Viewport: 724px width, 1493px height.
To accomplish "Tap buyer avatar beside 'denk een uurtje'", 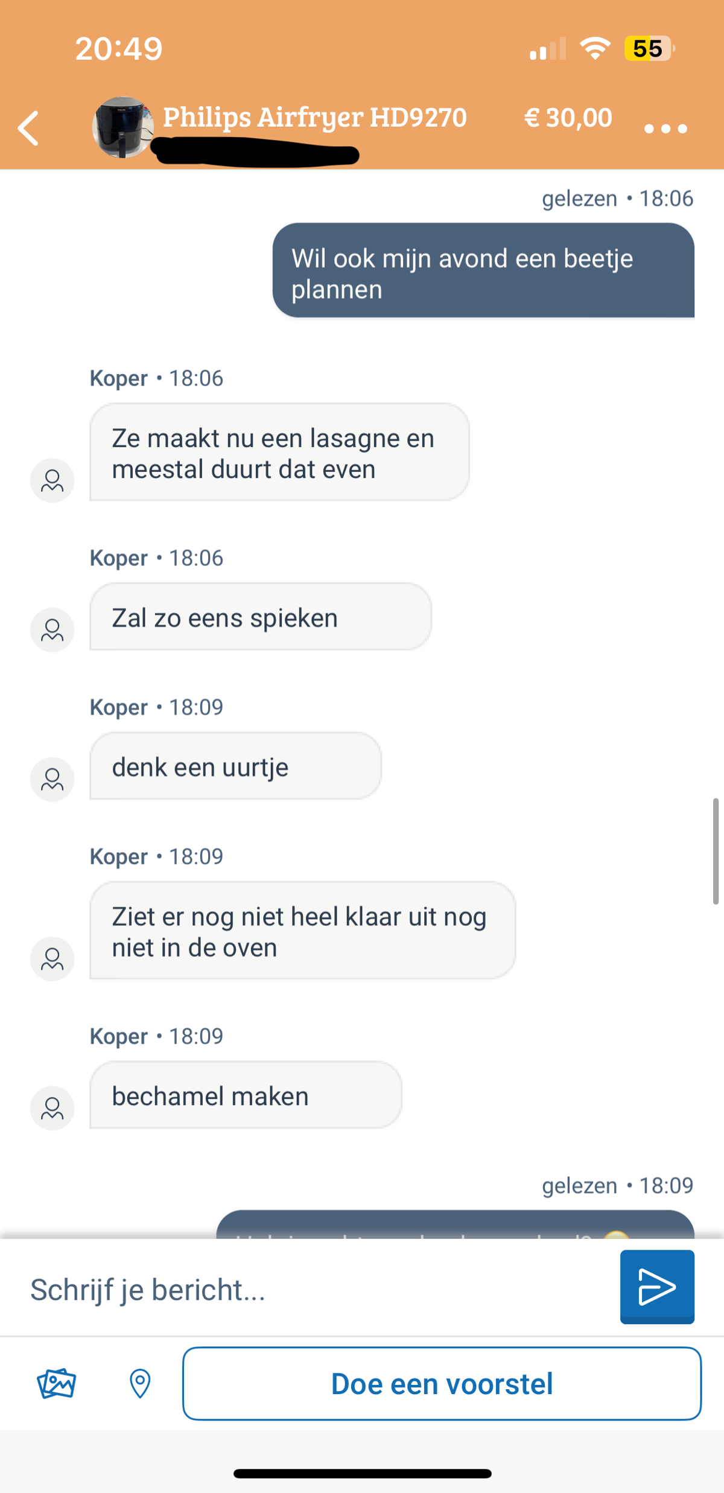I will coord(52,779).
